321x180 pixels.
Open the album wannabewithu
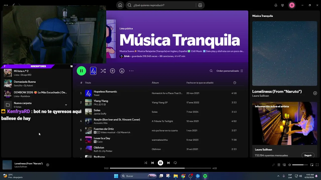tap(159, 140)
